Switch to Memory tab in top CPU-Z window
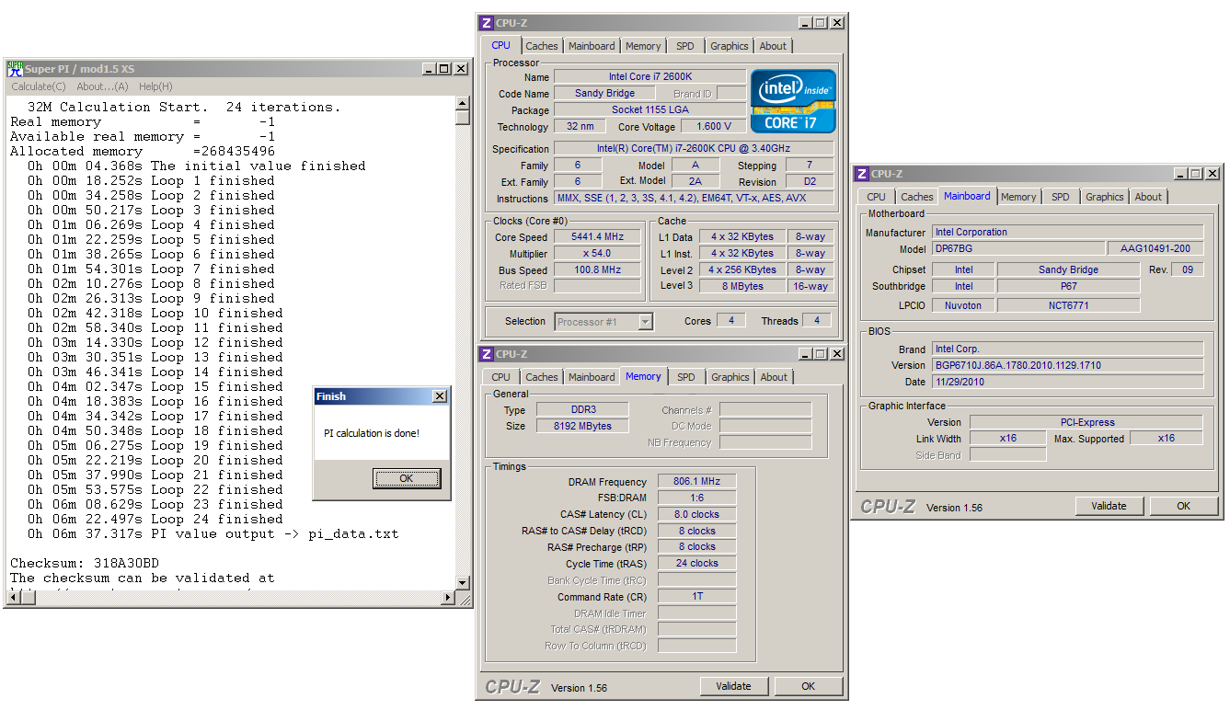Screen dimensions: 1230x710 click(643, 46)
